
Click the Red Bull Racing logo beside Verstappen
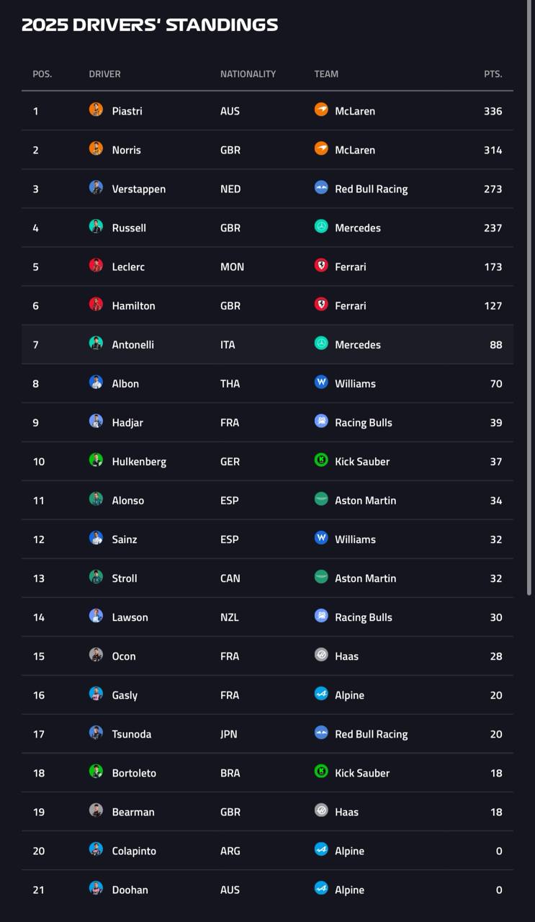(321, 187)
